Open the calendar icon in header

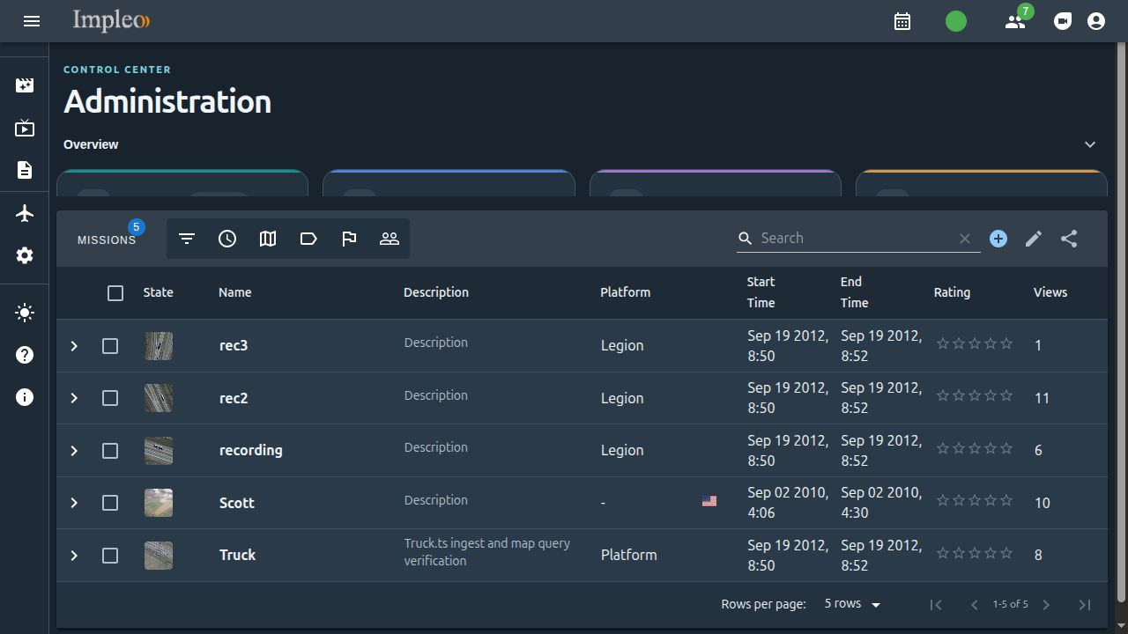click(x=902, y=21)
